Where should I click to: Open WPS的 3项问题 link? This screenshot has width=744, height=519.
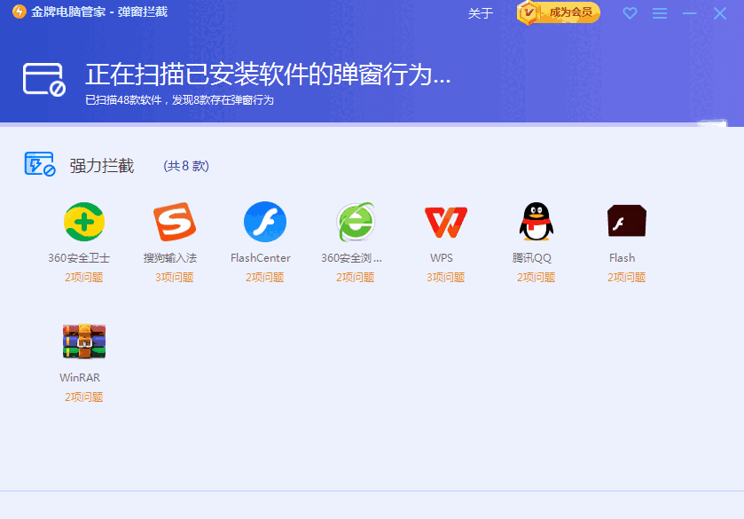click(445, 276)
